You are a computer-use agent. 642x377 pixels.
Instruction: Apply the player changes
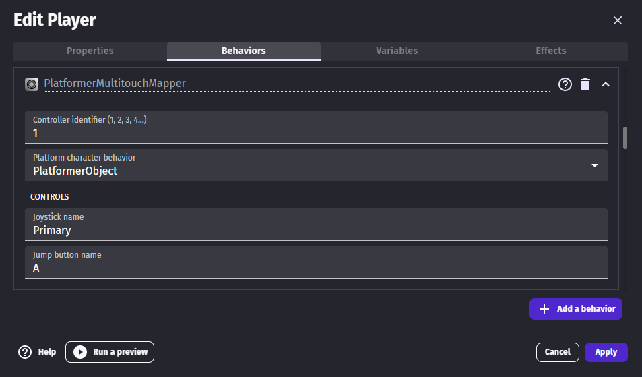coord(606,352)
